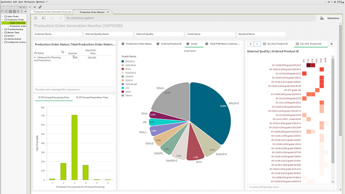
Task: Collapse the Production Order tree folder
Action: click(2, 20)
